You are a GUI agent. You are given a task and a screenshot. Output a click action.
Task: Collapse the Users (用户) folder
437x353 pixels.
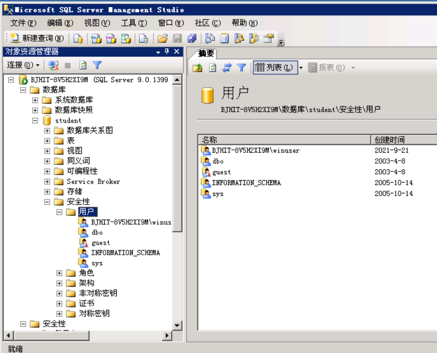point(59,212)
